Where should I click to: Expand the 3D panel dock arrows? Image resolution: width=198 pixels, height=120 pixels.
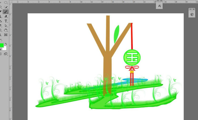[x=190, y=9]
